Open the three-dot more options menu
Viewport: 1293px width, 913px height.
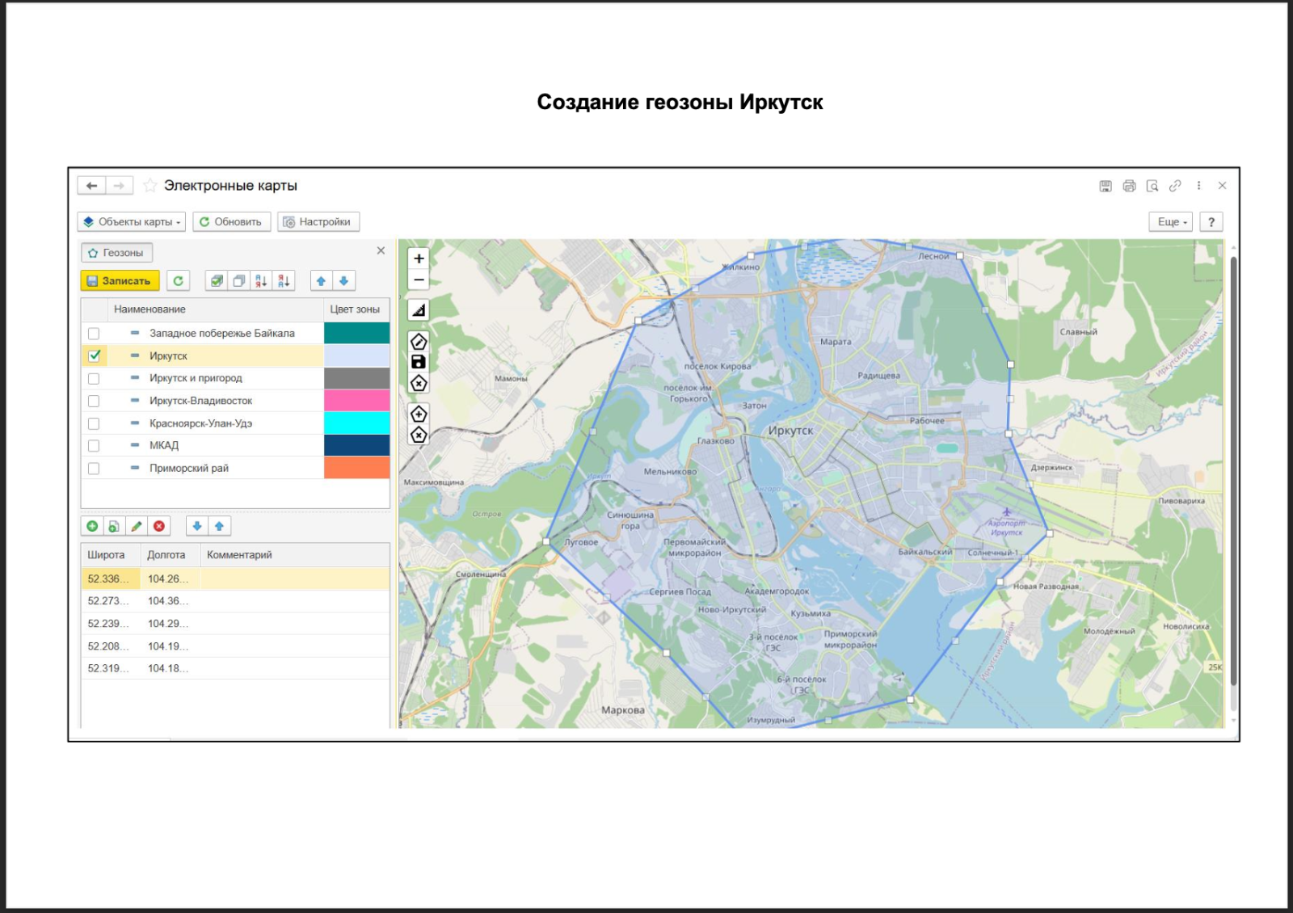(1198, 186)
